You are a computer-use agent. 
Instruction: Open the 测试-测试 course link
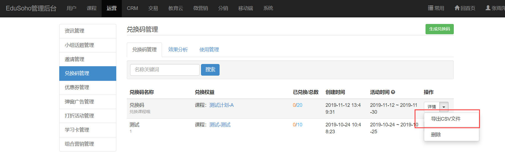pos(220,125)
